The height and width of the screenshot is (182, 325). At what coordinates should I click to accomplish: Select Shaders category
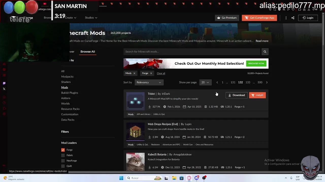[x=66, y=82]
